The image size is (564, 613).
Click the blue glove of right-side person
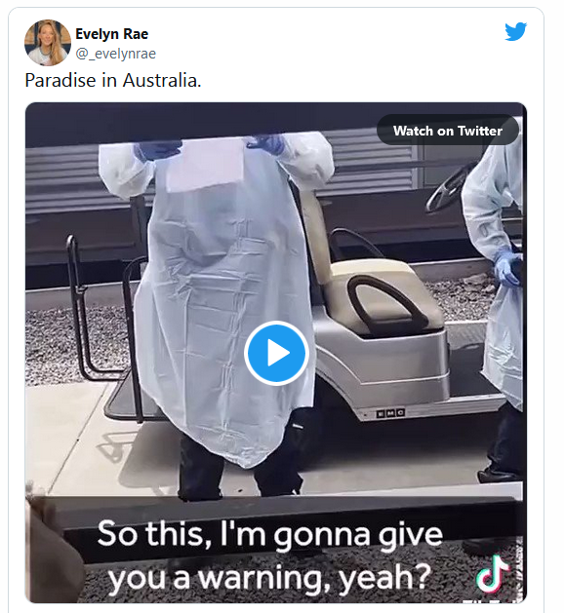point(507,268)
